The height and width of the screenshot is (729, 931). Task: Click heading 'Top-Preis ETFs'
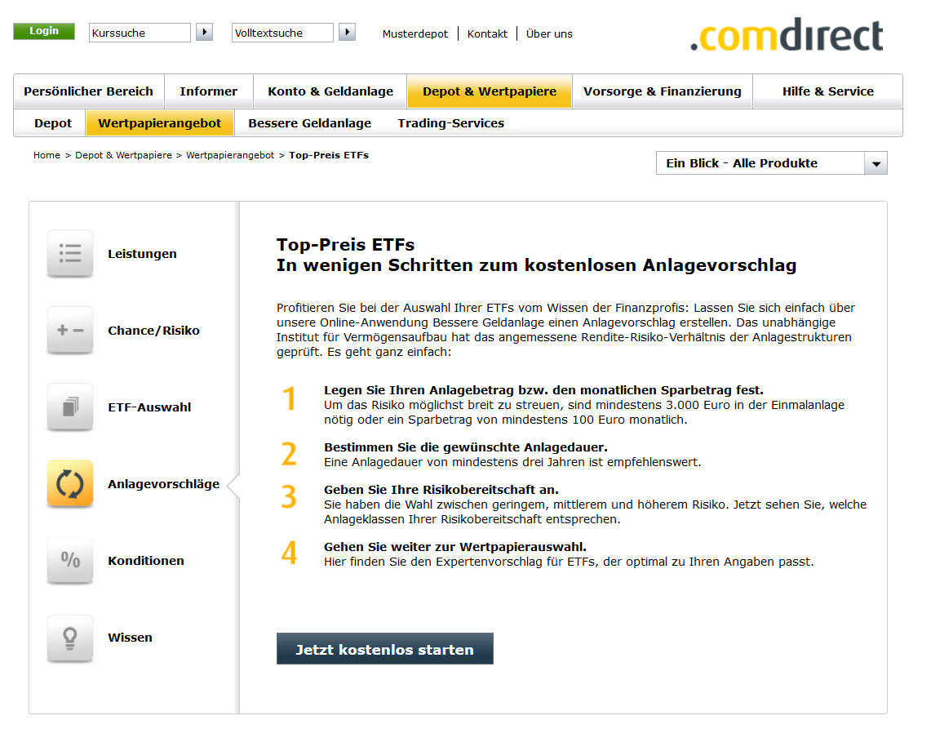[x=346, y=245]
